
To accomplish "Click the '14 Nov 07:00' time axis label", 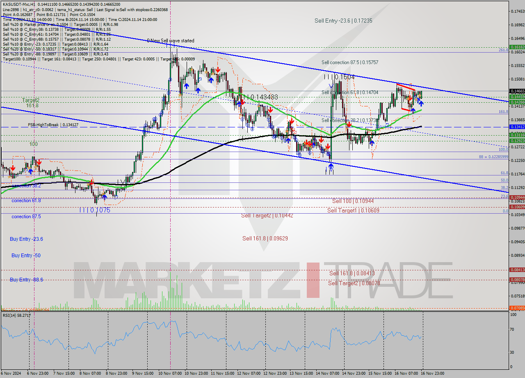I will (328, 373).
